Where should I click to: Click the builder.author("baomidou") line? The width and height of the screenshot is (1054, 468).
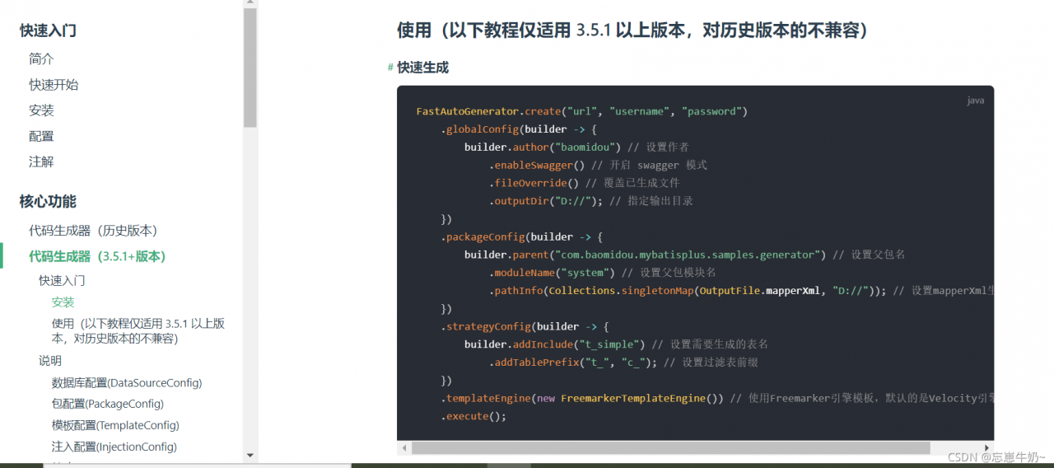(x=576, y=147)
